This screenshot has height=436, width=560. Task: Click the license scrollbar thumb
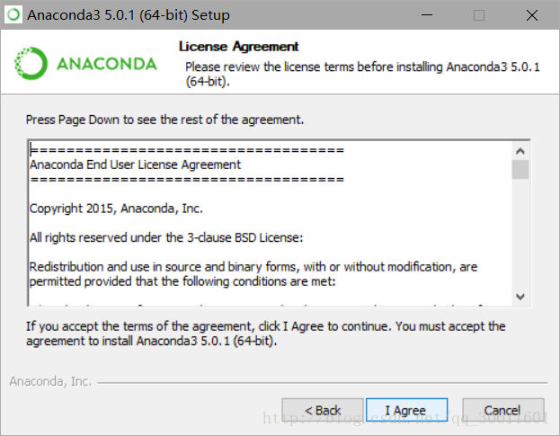point(520,170)
